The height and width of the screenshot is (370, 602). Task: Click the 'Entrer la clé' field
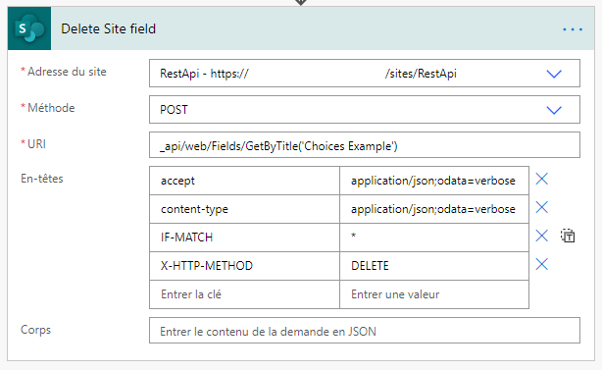pos(244,294)
